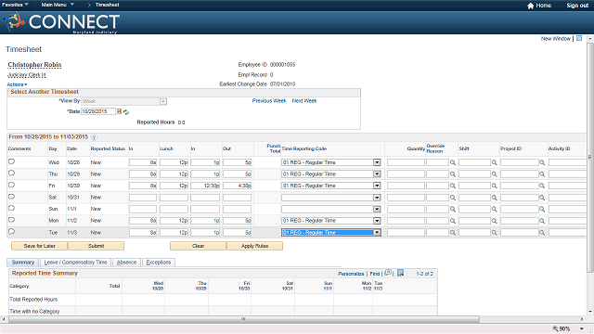Open New Window link
Viewport: 594px width, 334px height.
[x=555, y=39]
